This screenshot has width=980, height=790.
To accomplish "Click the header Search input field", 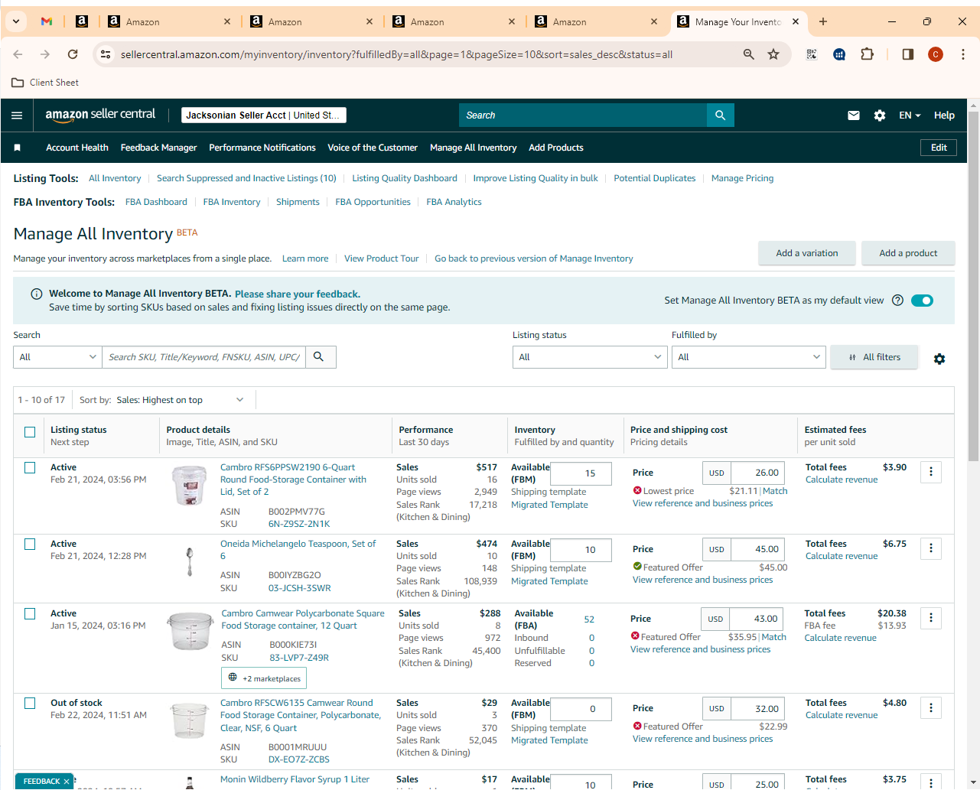I will point(583,115).
